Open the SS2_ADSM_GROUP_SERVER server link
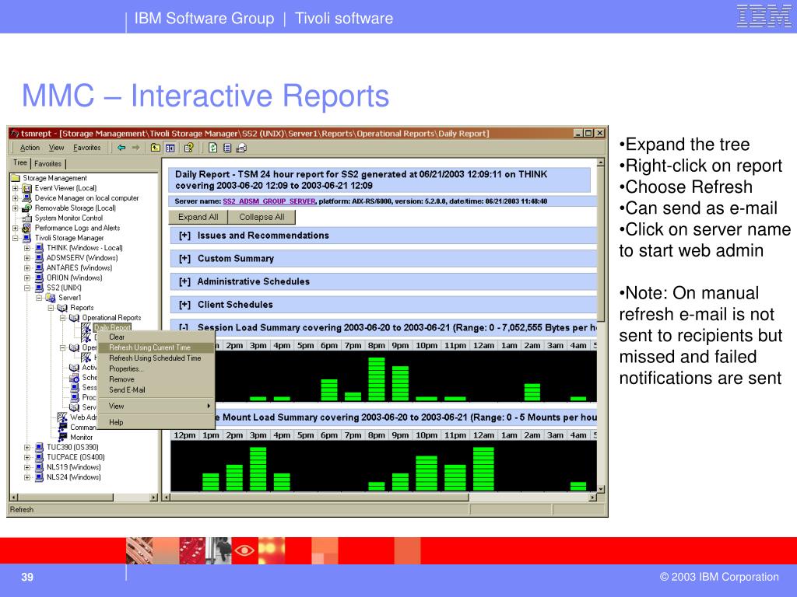Image resolution: width=797 pixels, height=597 pixels. [x=269, y=201]
